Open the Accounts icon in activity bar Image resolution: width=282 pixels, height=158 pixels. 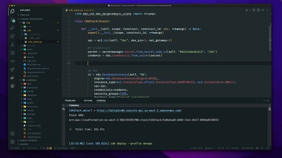coord(12,133)
